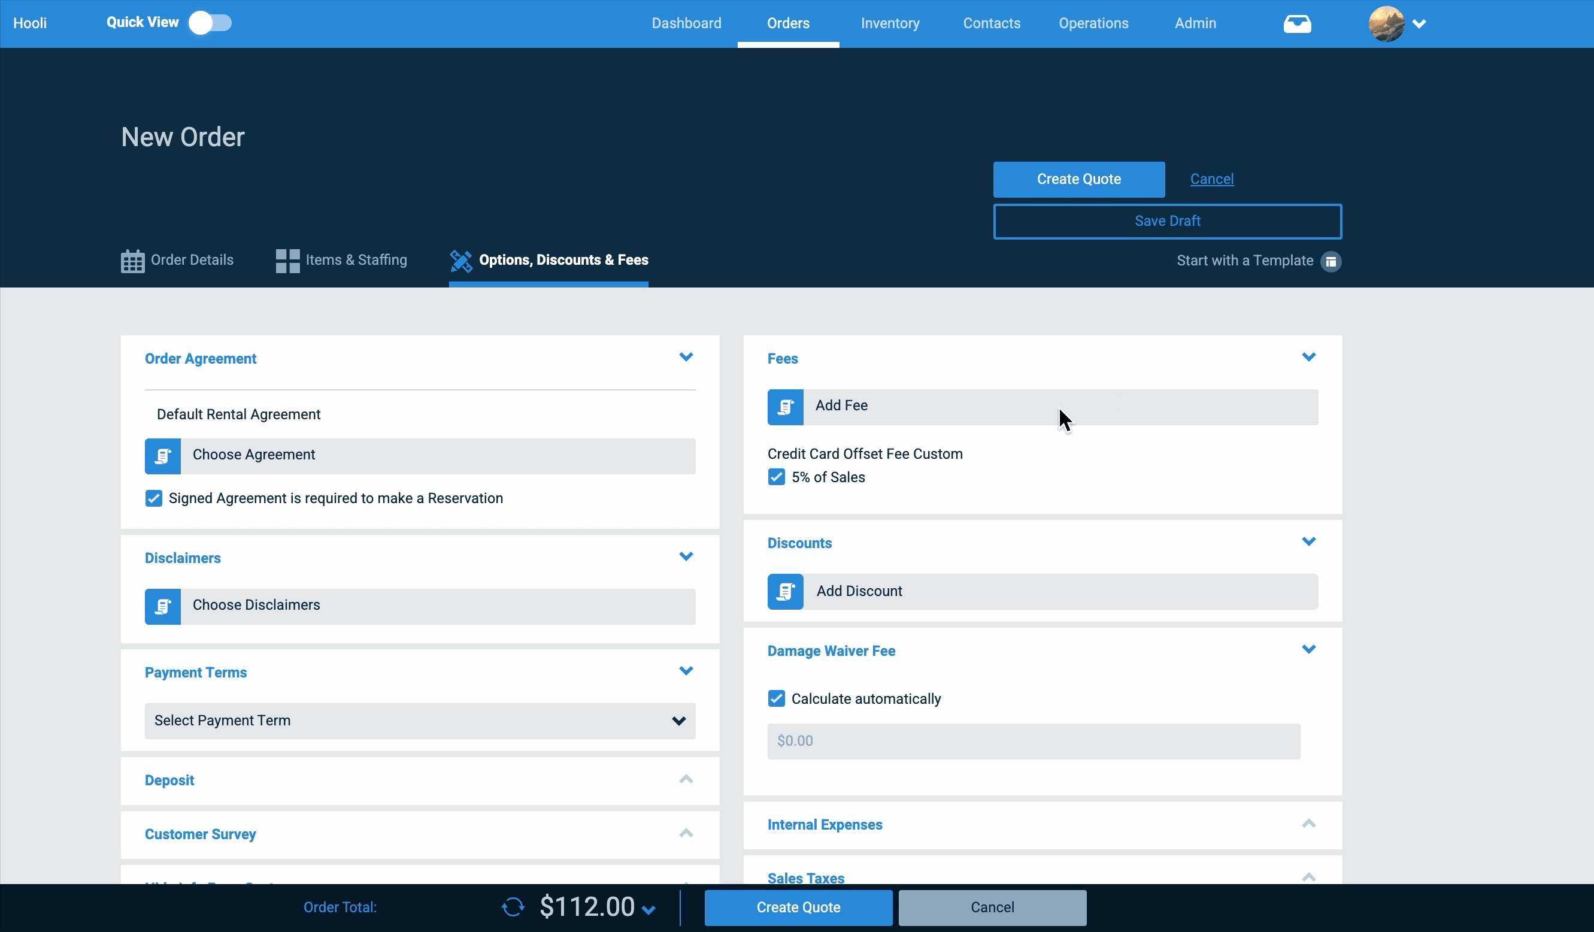Collapse the Damage Waiver Fee section
This screenshot has width=1594, height=932.
pyautogui.click(x=1309, y=649)
